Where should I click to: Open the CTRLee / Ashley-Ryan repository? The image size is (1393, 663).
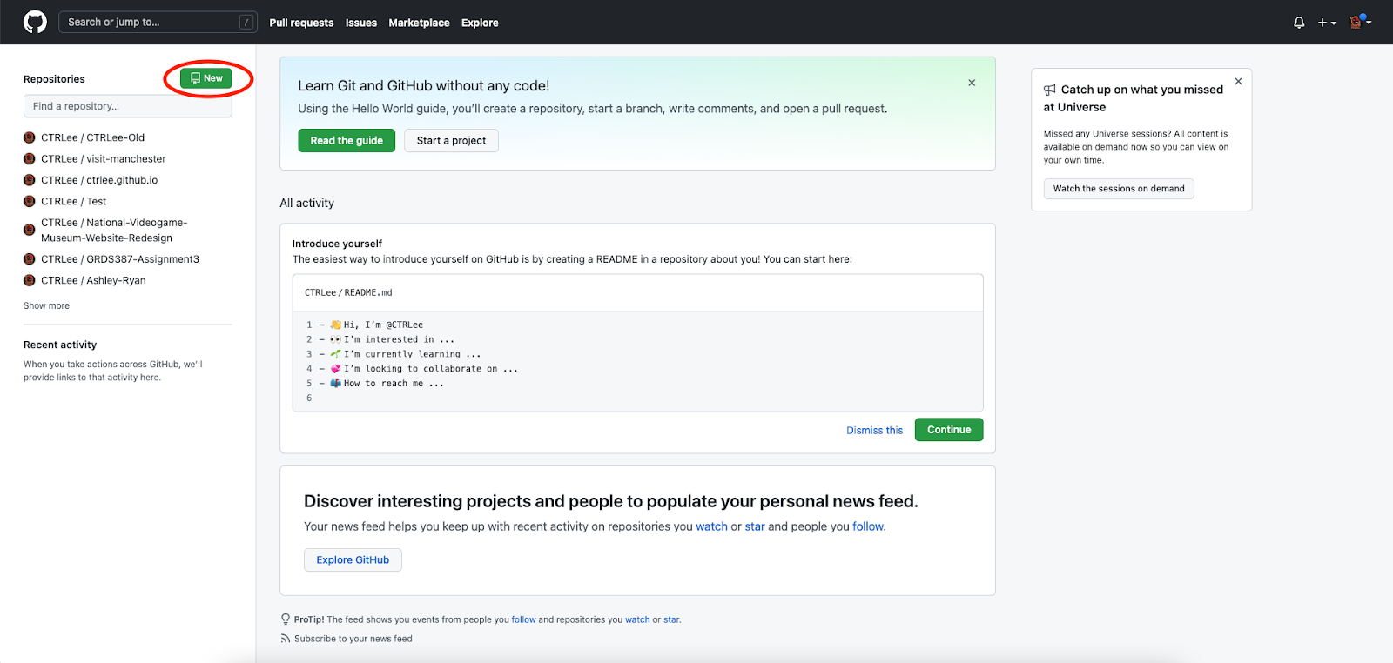click(x=93, y=280)
